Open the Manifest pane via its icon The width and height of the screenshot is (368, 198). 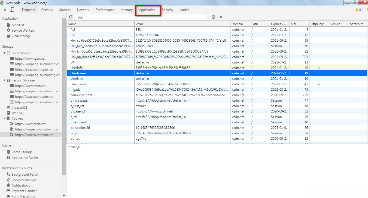tap(8, 25)
